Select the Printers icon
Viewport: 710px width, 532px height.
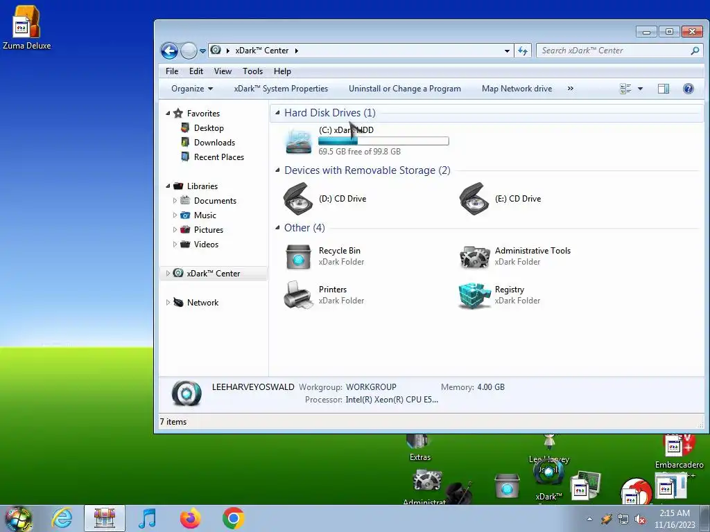click(x=298, y=295)
